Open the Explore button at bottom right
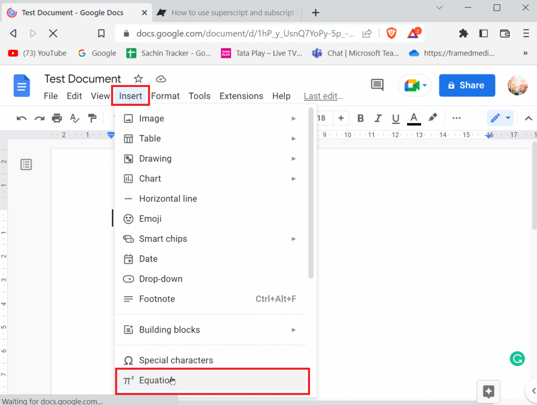Viewport: 537px width, 405px height. point(488,391)
